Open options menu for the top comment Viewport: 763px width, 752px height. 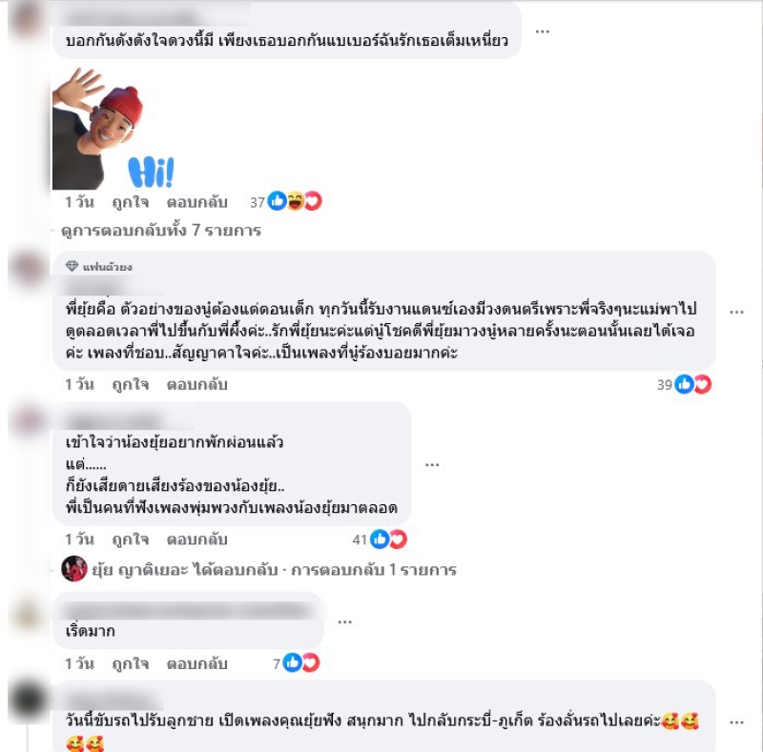(x=542, y=31)
